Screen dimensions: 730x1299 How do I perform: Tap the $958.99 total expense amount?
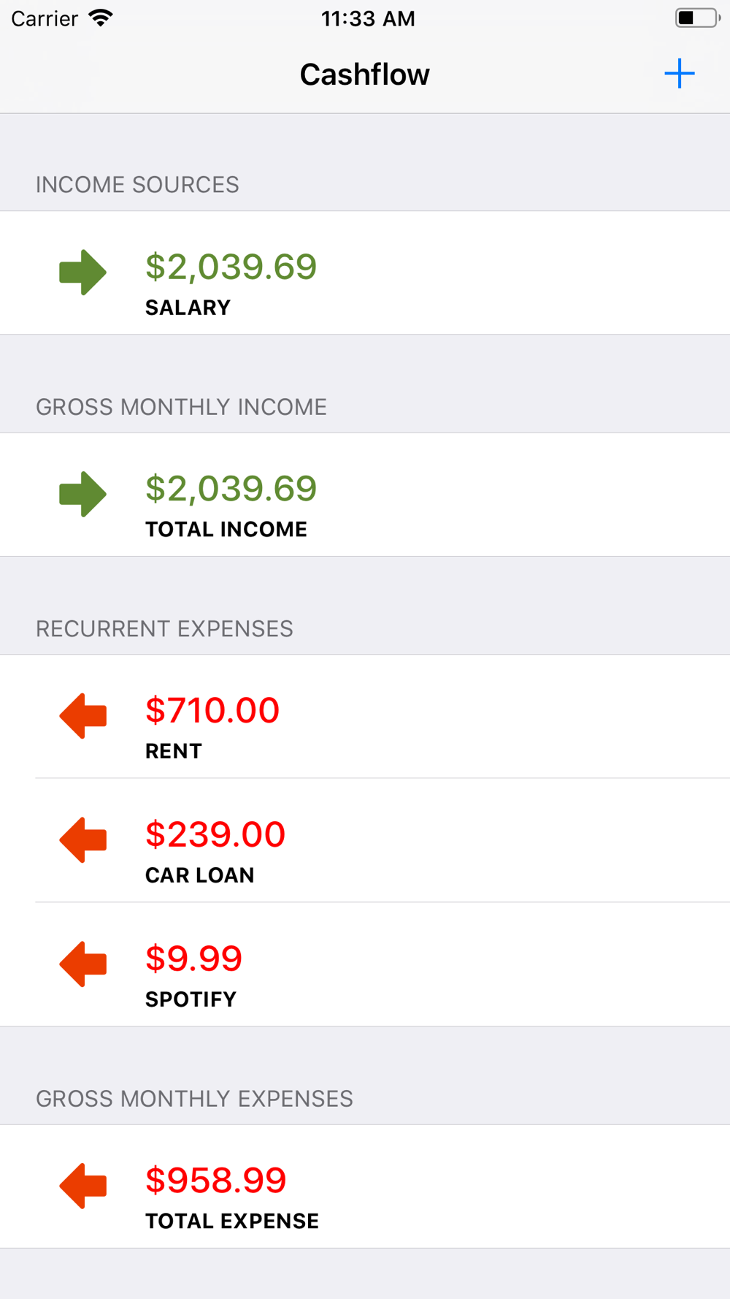216,1180
